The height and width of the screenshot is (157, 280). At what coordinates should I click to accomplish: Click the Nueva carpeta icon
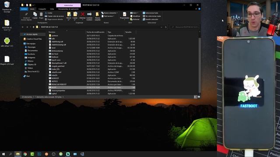[97, 14]
